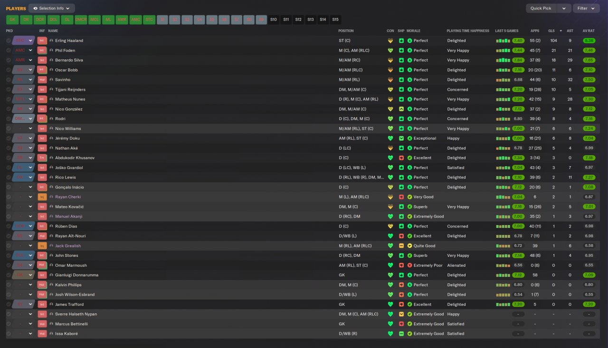Tick the picked checkbox for Issa Kaboré
The image size is (608, 348).
coord(9,334)
